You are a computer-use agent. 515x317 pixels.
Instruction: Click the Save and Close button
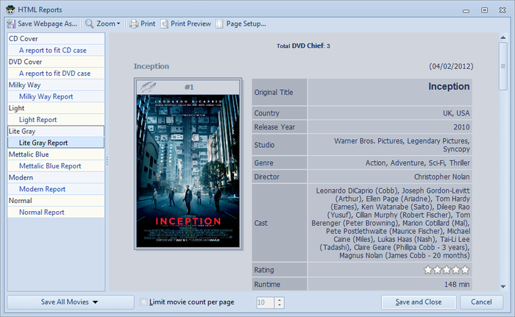pyautogui.click(x=418, y=302)
